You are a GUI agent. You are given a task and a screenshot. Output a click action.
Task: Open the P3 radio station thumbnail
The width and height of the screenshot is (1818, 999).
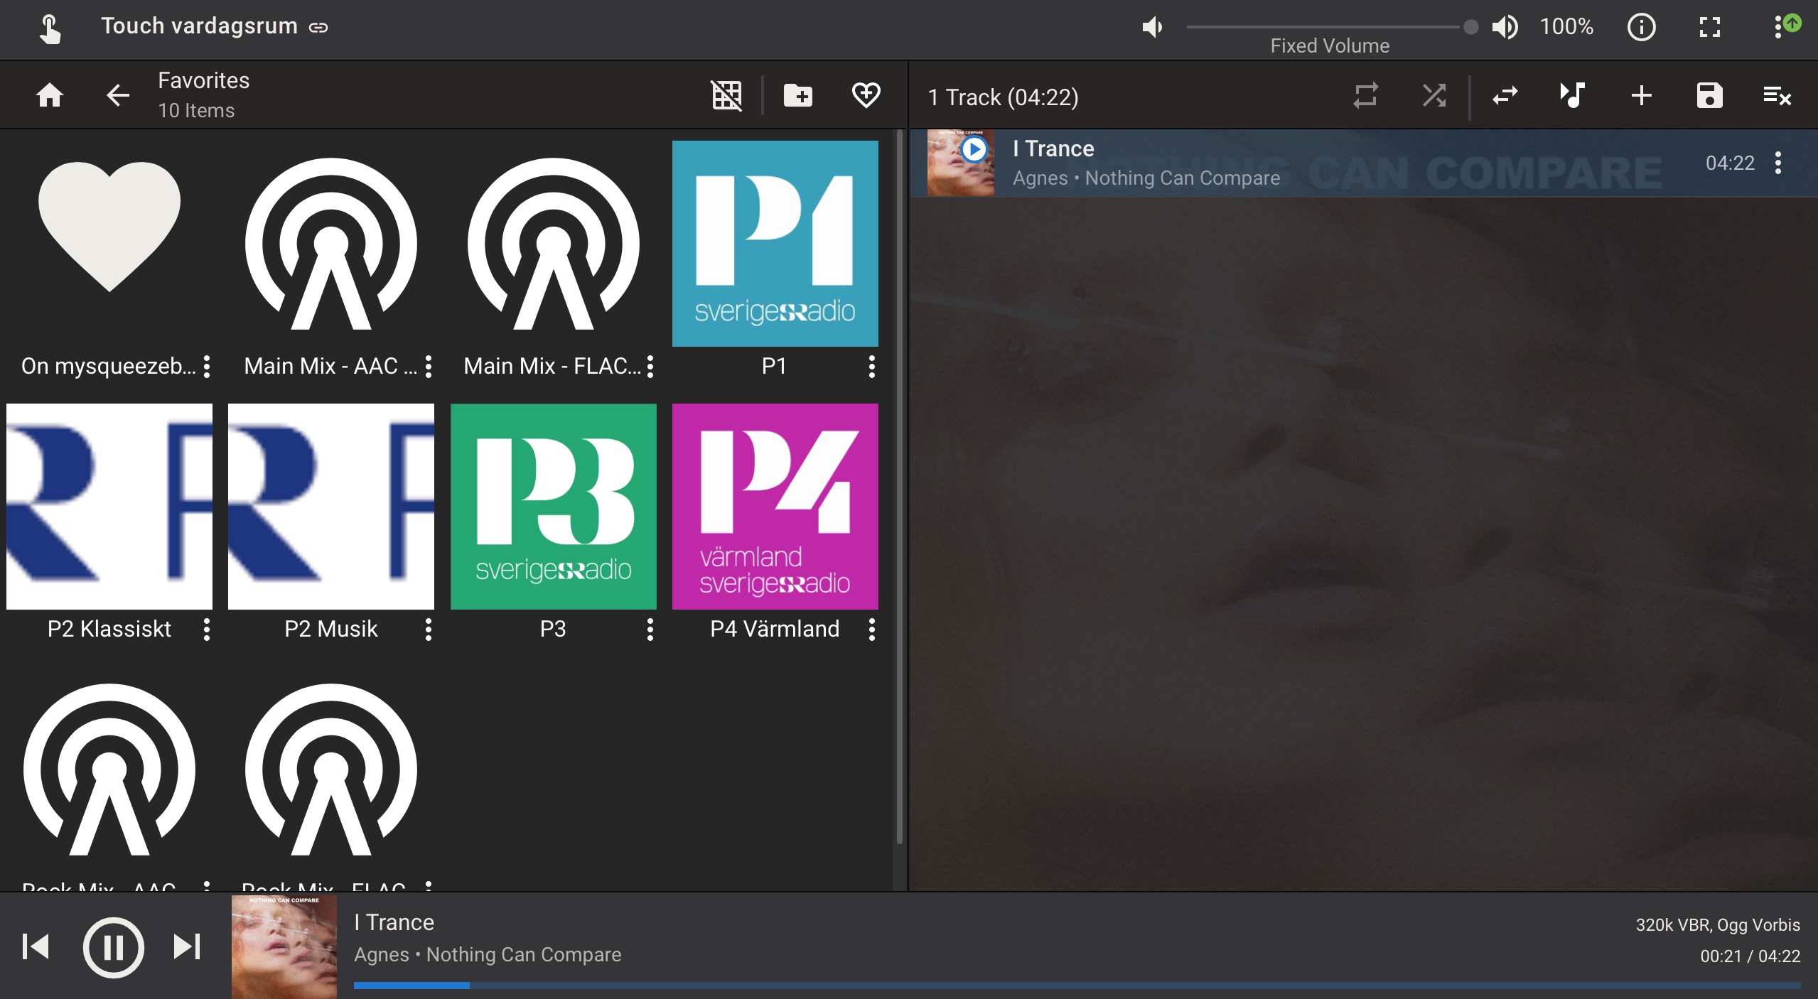click(553, 507)
